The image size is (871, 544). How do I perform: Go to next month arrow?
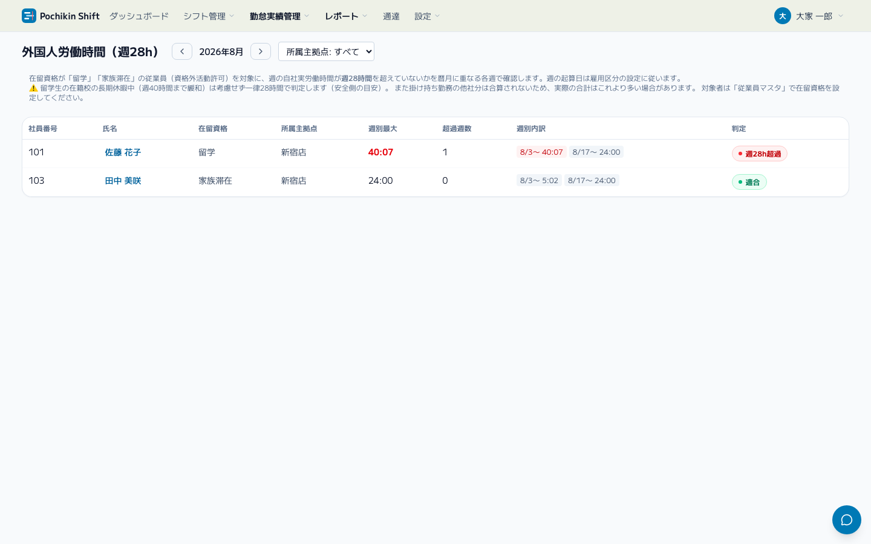pos(261,51)
